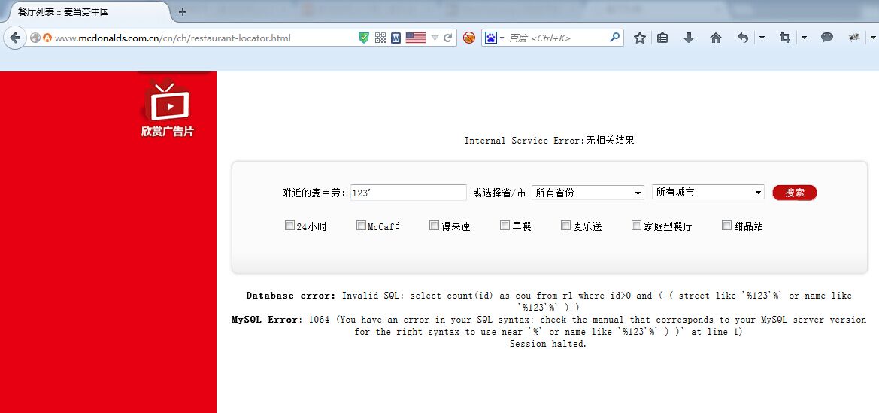Open the address bar history dropdown arrow
The image size is (879, 413).
pos(435,38)
